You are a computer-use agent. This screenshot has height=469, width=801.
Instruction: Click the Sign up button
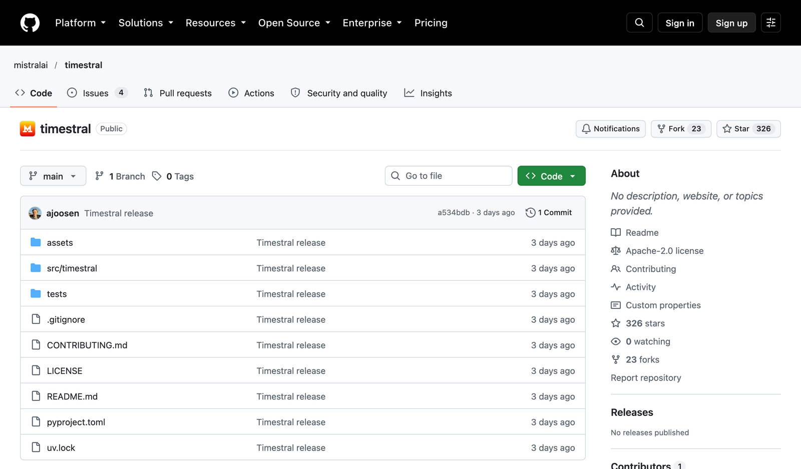coord(731,23)
